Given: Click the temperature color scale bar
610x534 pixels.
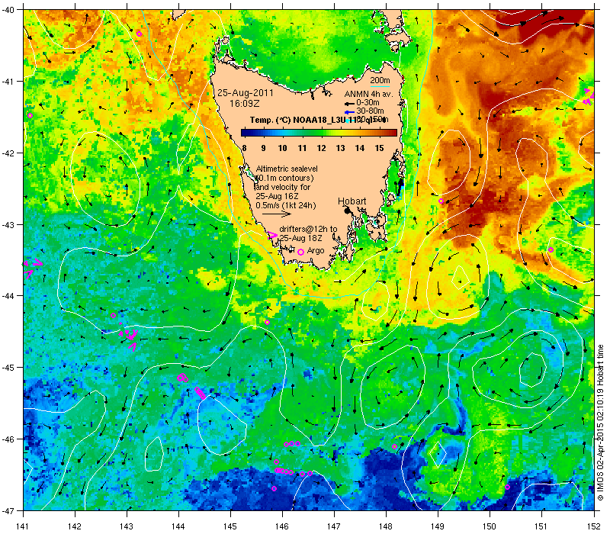Looking at the screenshot, I should coord(319,133).
